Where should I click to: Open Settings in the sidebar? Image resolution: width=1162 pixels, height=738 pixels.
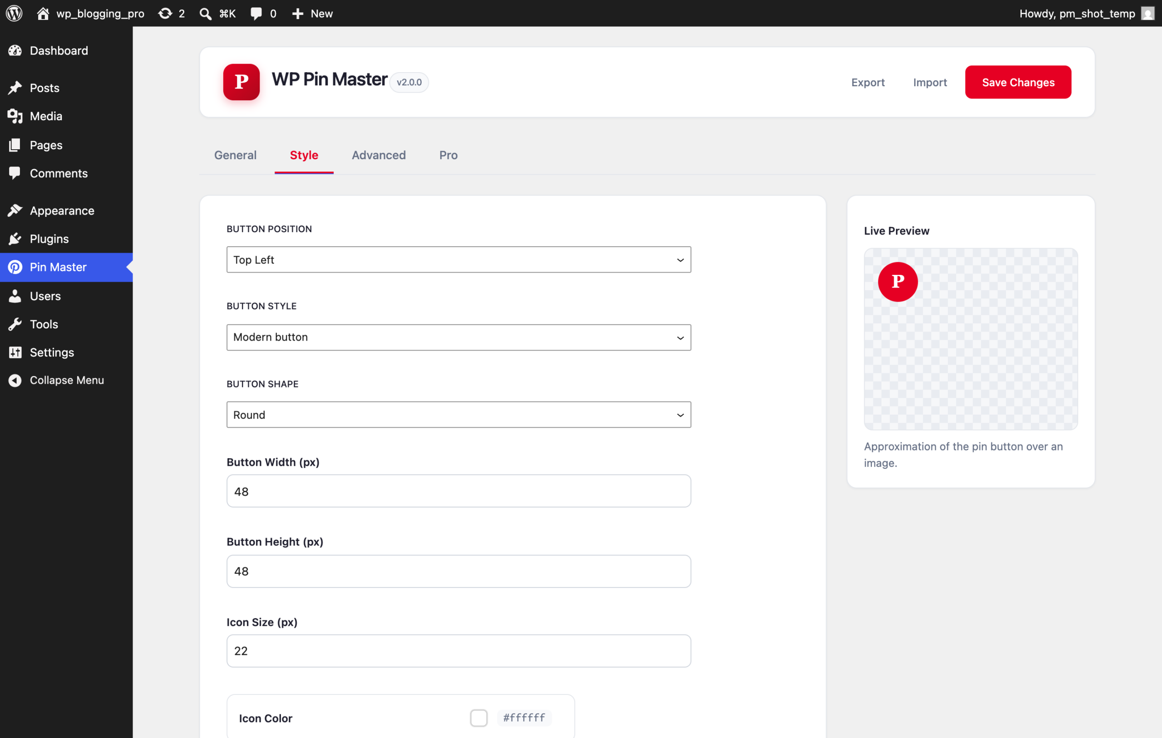66,352
